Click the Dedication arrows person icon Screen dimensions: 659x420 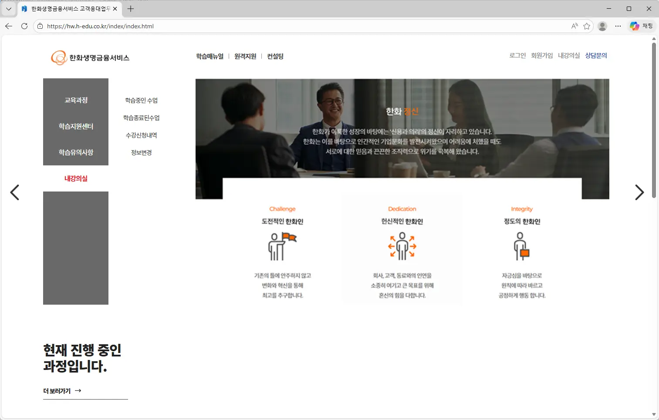[x=402, y=246]
